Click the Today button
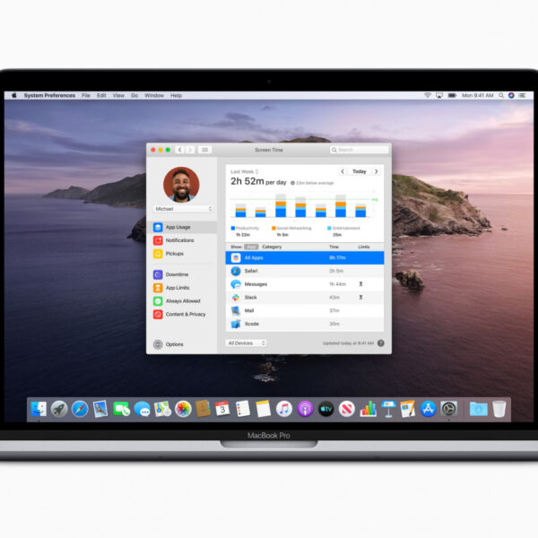Image resolution: width=538 pixels, height=538 pixels. [360, 171]
